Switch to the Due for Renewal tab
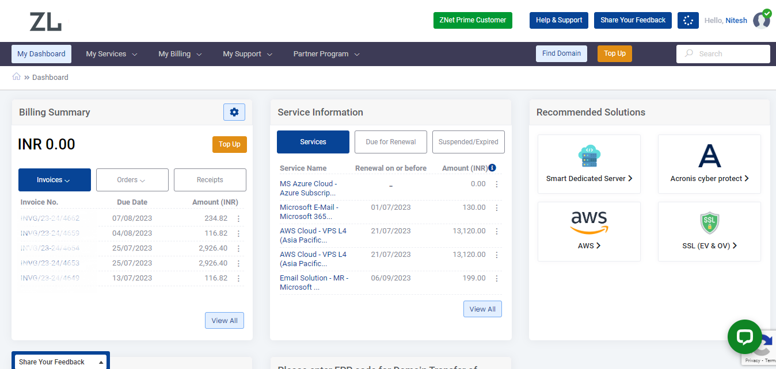This screenshot has width=776, height=369. [391, 142]
